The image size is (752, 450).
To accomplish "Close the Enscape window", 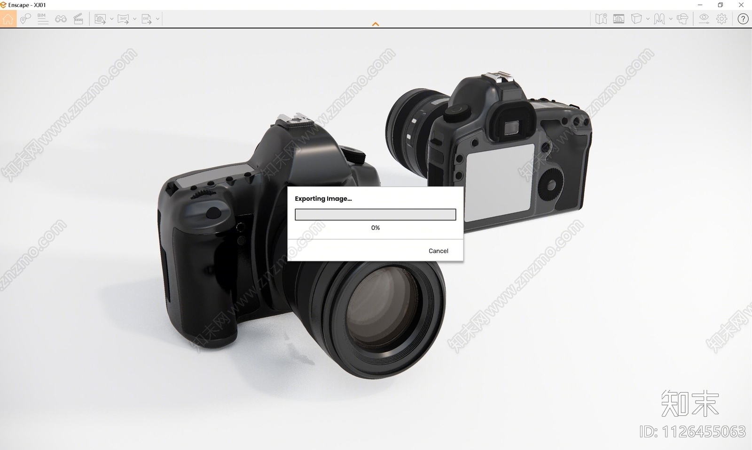I will click(x=741, y=5).
